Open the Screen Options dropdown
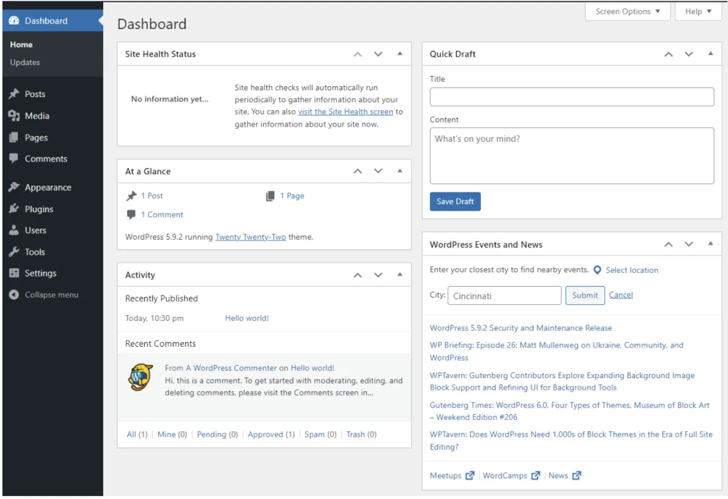This screenshot has height=499, width=728. pyautogui.click(x=628, y=12)
